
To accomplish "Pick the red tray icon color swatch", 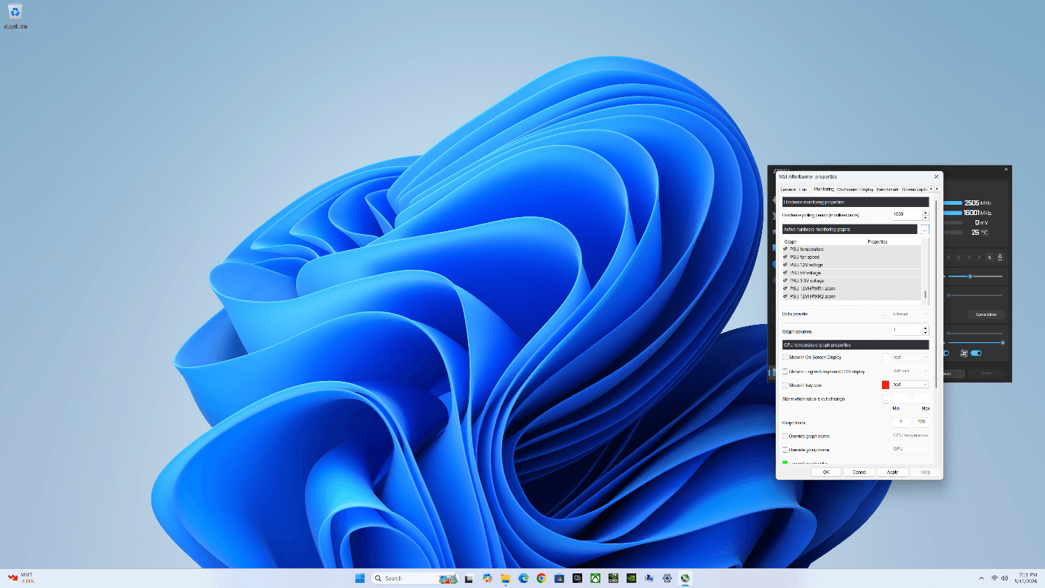I will pos(886,385).
